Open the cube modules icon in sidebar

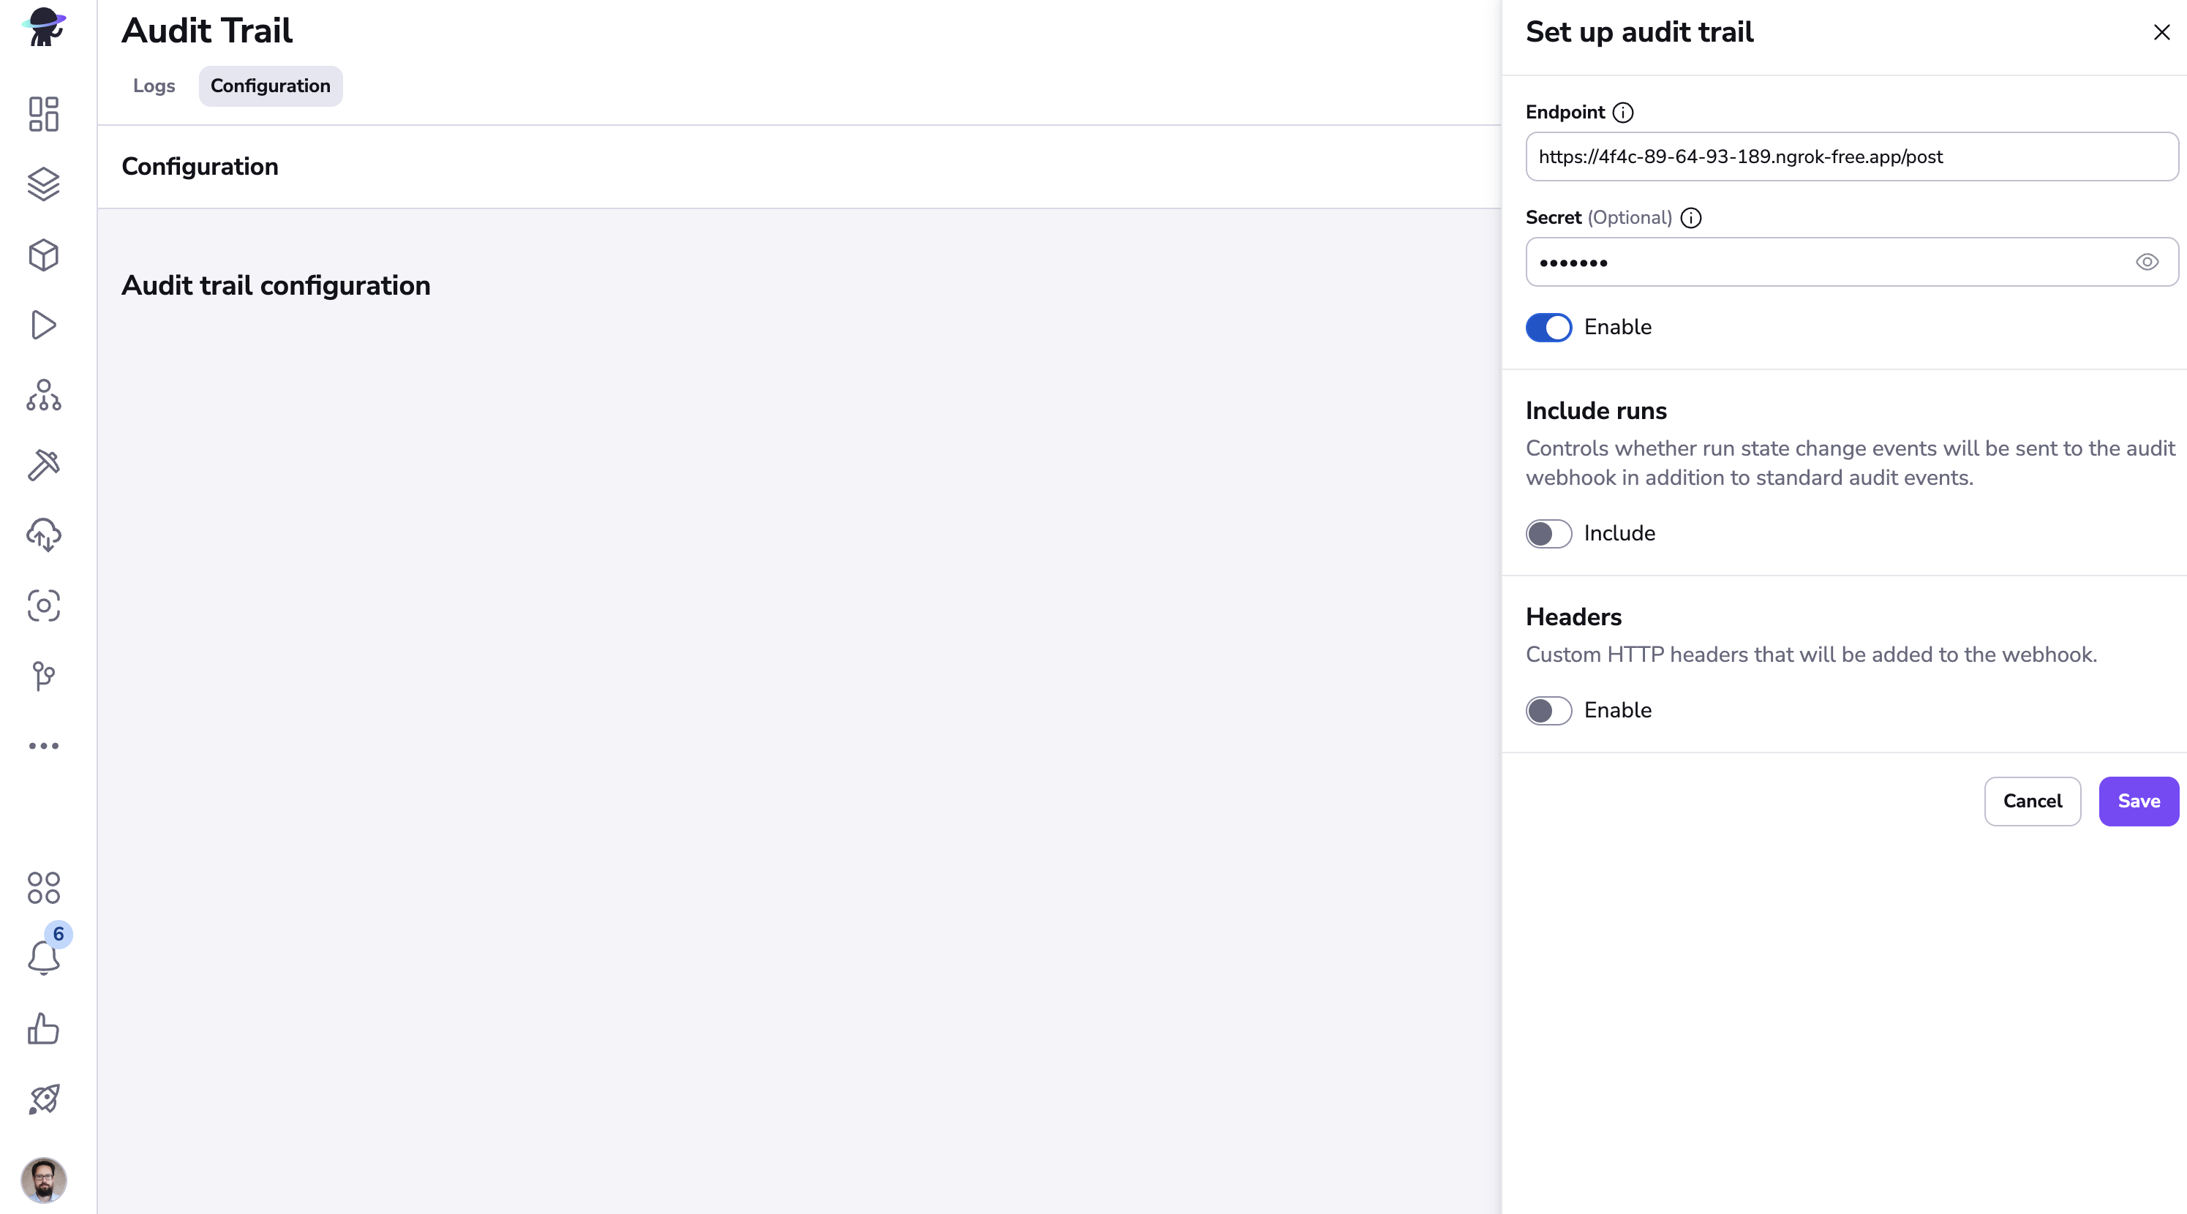tap(43, 255)
